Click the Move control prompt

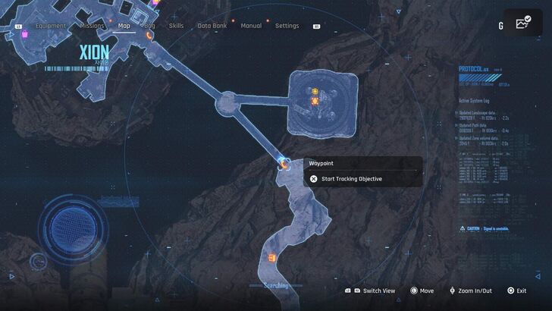(x=422, y=291)
